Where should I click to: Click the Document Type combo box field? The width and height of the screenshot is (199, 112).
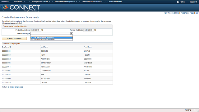52,34
